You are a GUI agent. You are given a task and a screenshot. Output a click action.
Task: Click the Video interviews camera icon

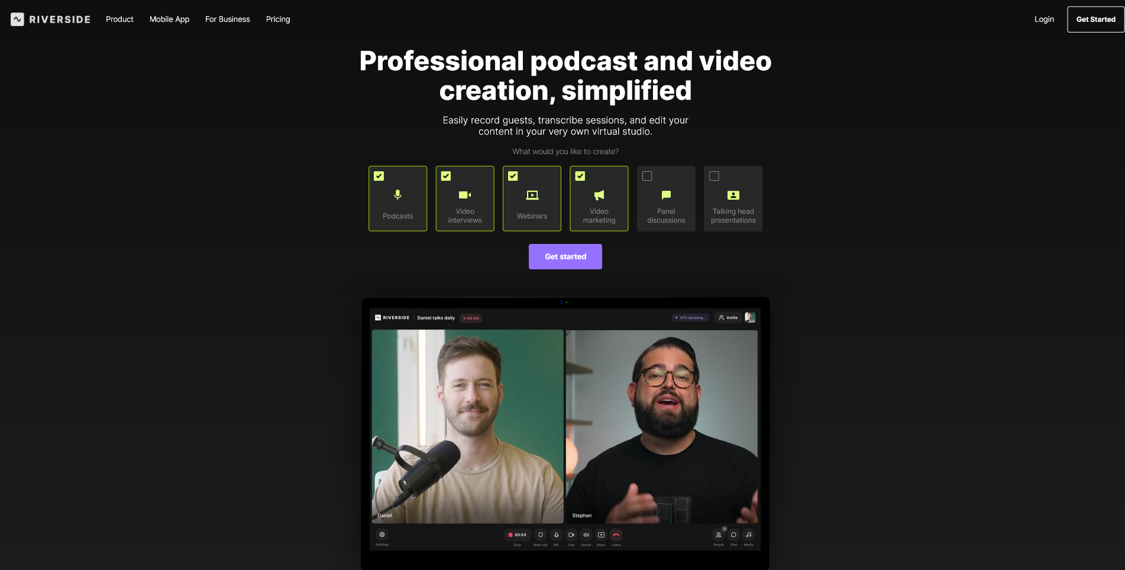(x=465, y=195)
